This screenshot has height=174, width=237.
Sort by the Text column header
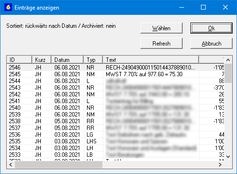(151, 60)
